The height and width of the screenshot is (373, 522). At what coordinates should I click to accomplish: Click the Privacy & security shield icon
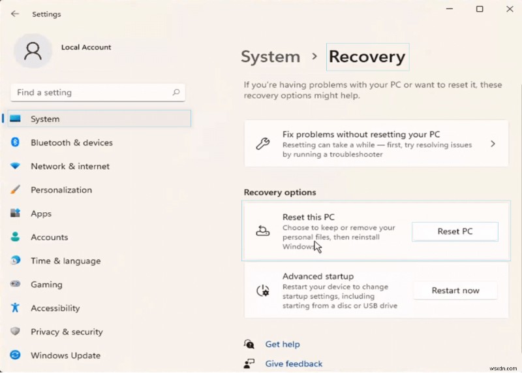click(15, 331)
